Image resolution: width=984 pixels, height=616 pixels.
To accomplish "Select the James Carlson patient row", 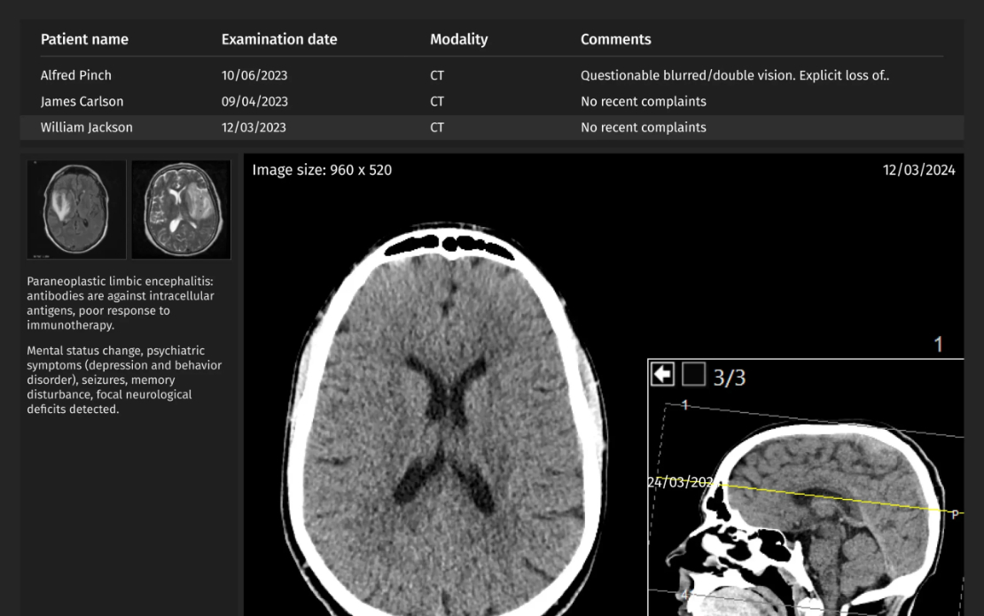I will pyautogui.click(x=492, y=102).
